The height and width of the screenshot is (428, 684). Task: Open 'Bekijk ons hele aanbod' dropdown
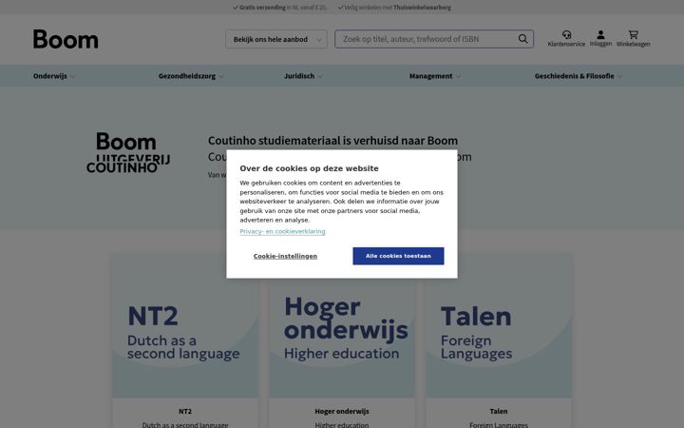coord(276,39)
